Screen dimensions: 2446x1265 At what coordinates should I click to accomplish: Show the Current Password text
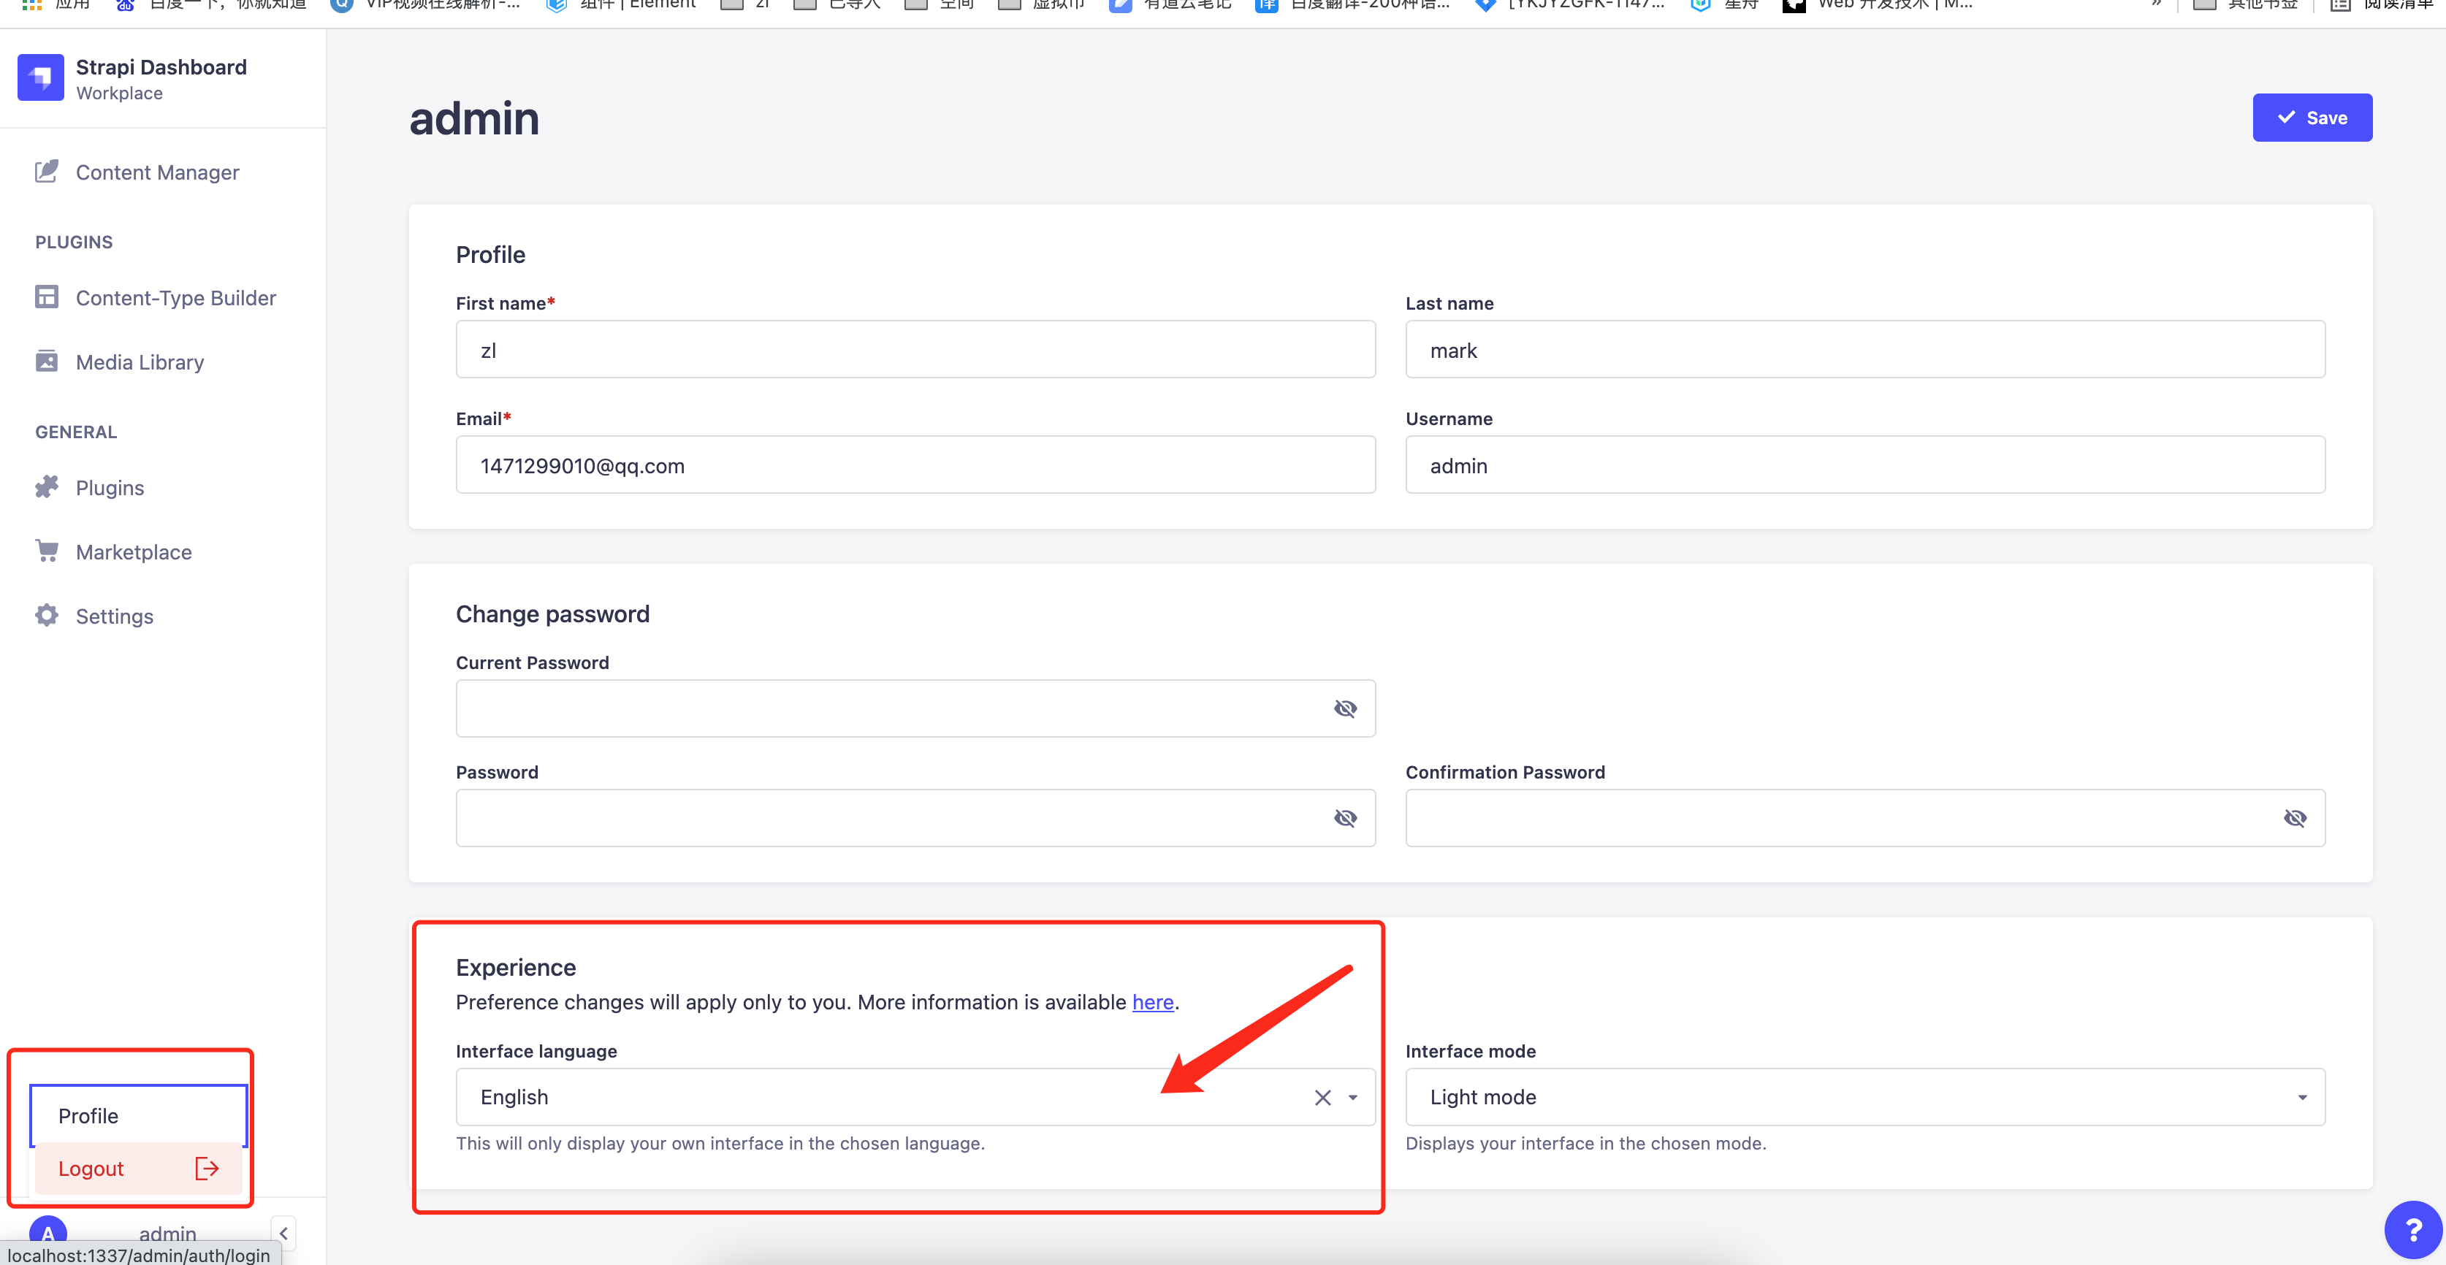point(1344,709)
